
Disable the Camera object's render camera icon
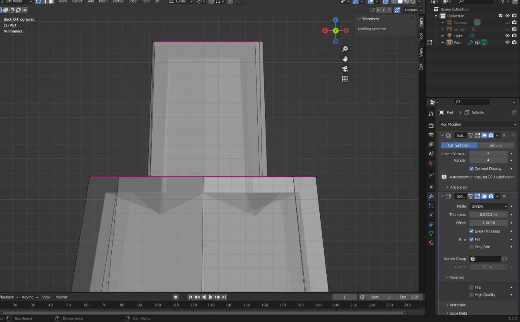pyautogui.click(x=514, y=23)
